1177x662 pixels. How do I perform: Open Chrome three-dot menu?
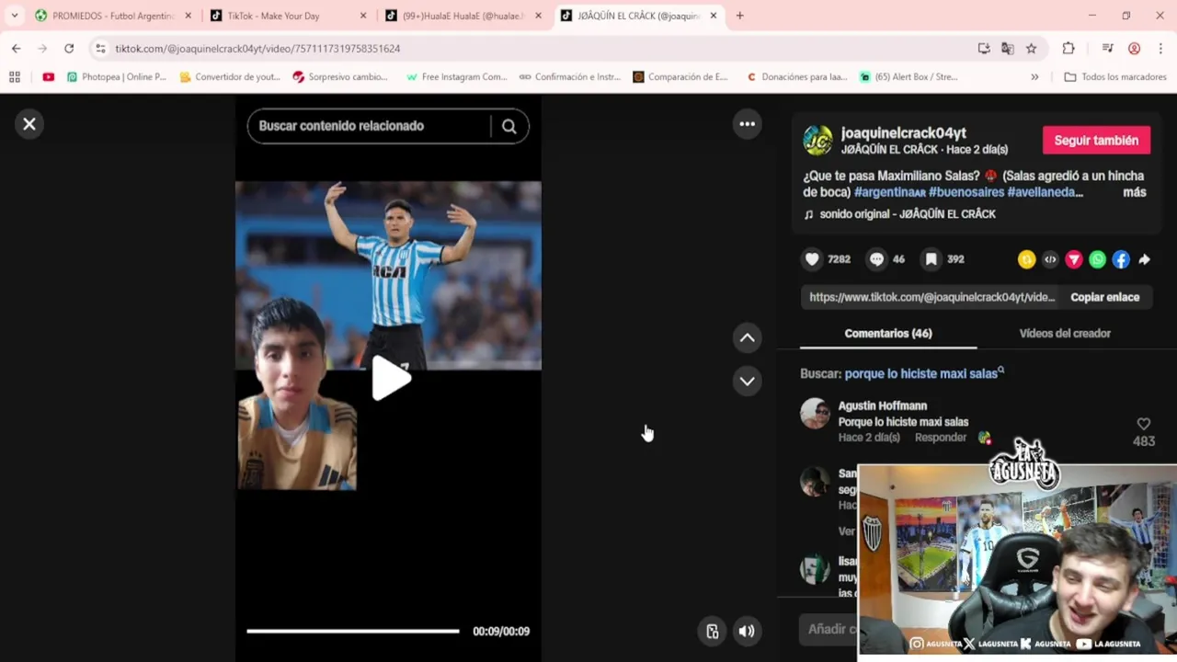click(x=1160, y=49)
